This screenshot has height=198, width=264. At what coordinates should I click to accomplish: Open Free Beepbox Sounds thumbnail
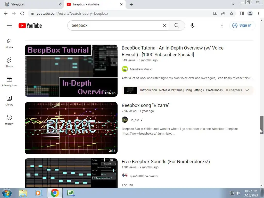pyautogui.click(x=71, y=173)
